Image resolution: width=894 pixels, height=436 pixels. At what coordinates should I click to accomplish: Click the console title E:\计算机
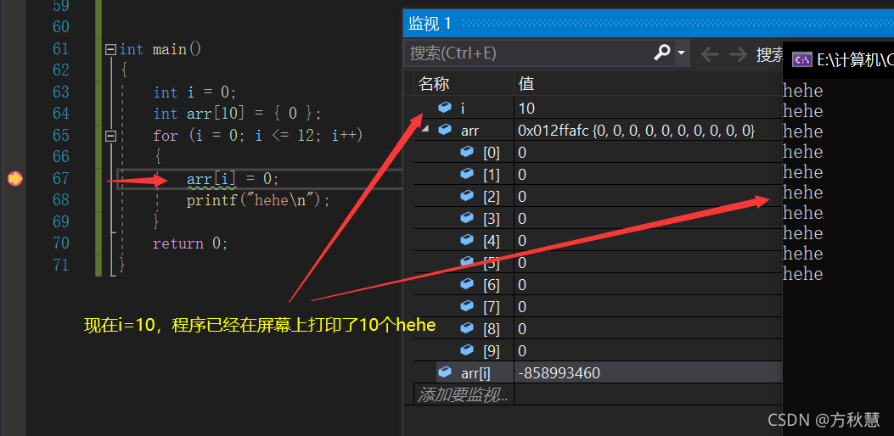tap(855, 60)
